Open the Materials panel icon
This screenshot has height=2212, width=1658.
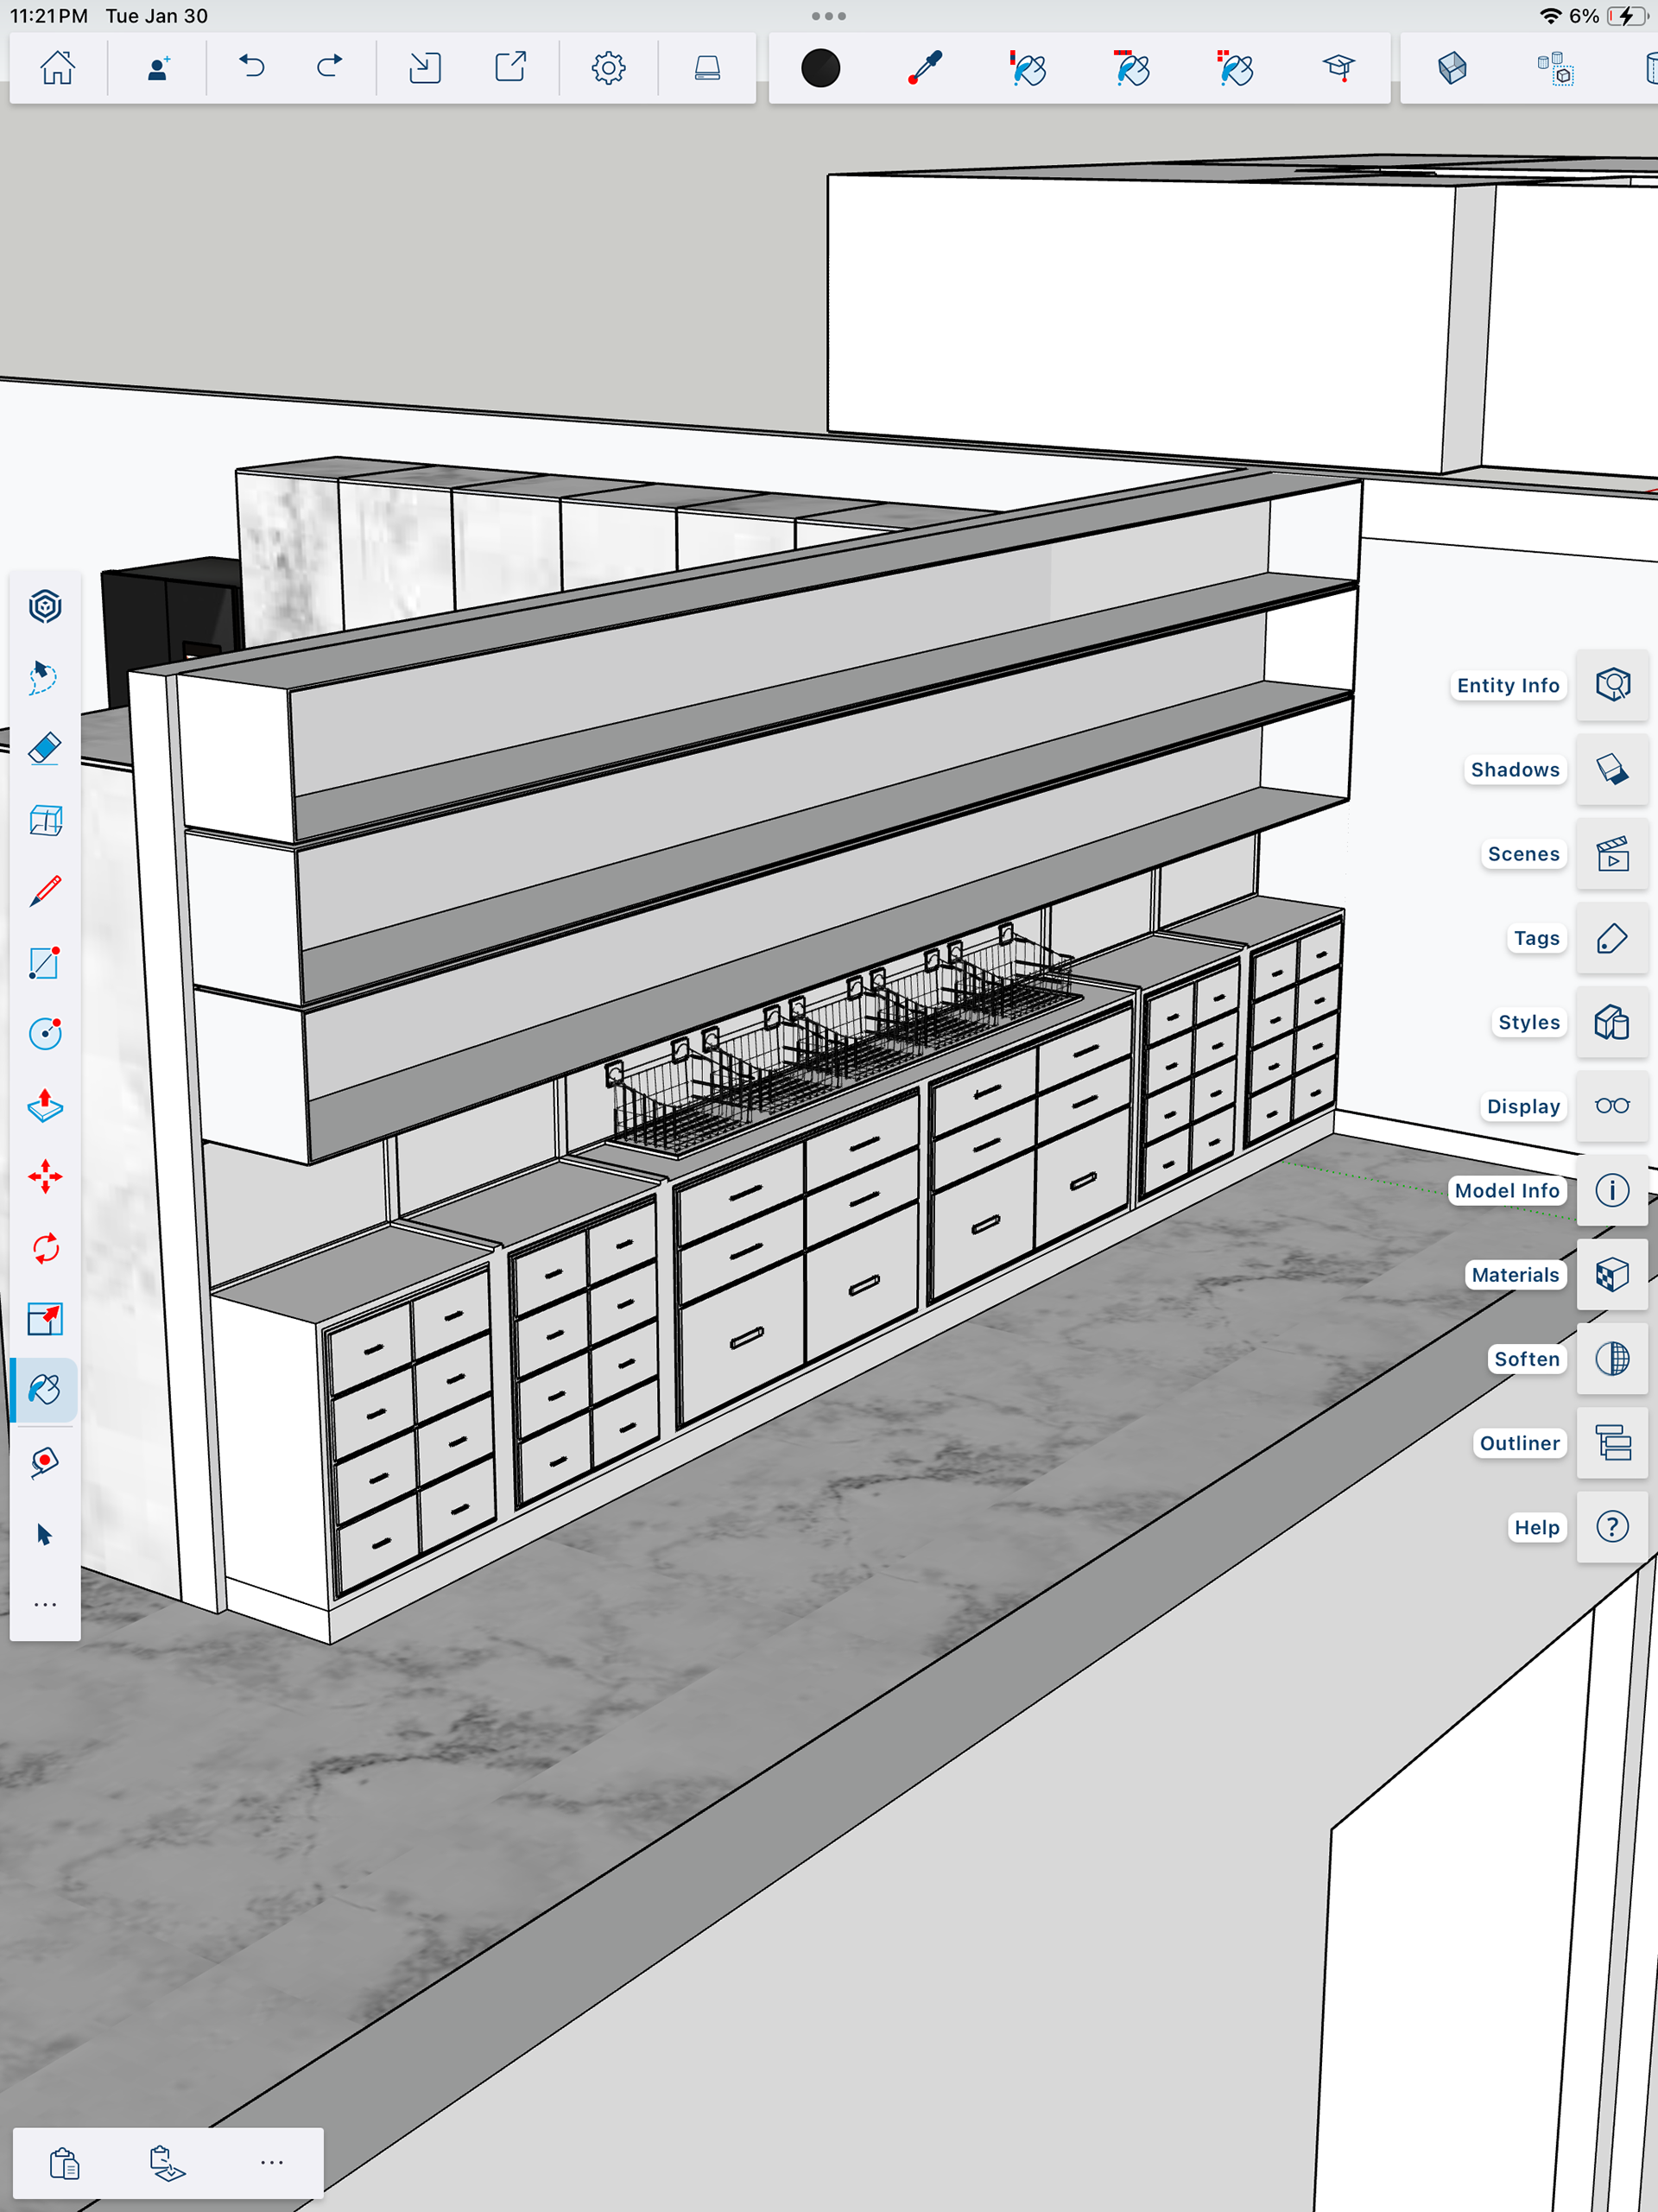pyautogui.click(x=1611, y=1274)
